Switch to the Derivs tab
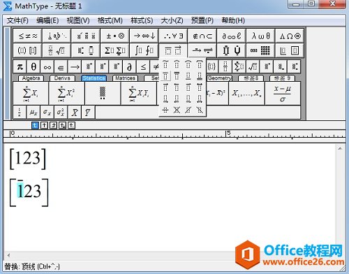 tap(62, 78)
